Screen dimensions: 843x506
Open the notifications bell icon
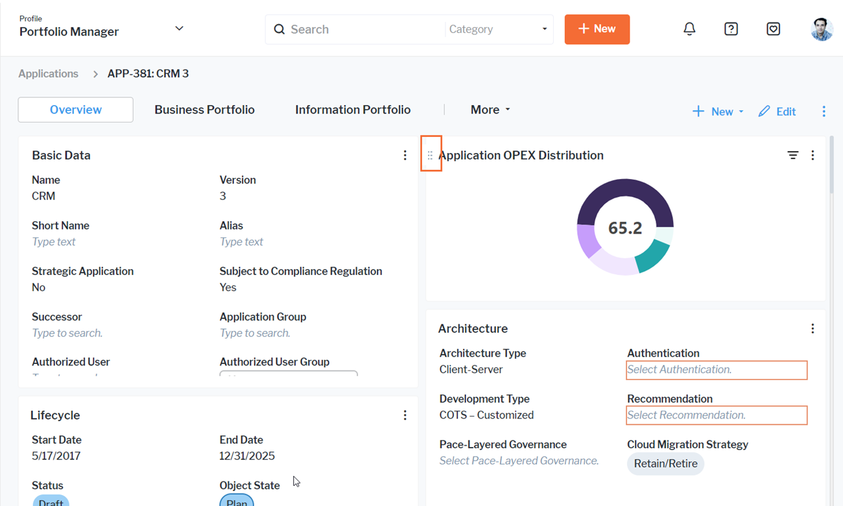point(689,29)
